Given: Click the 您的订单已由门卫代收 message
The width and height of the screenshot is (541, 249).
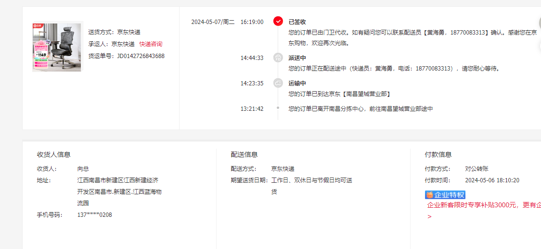Looking at the screenshot, I should [412, 38].
